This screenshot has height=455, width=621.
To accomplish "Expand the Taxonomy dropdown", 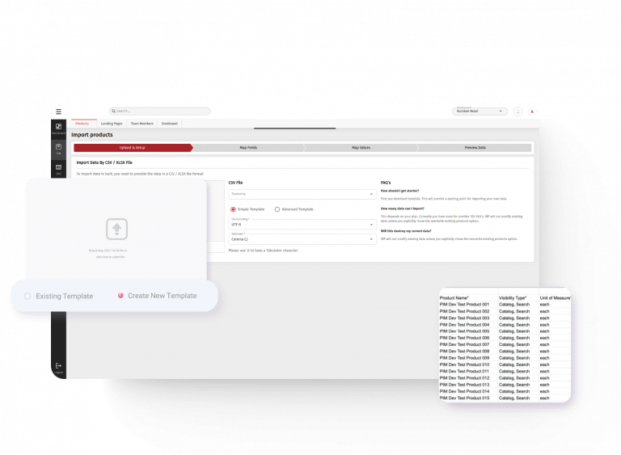I will (302, 194).
